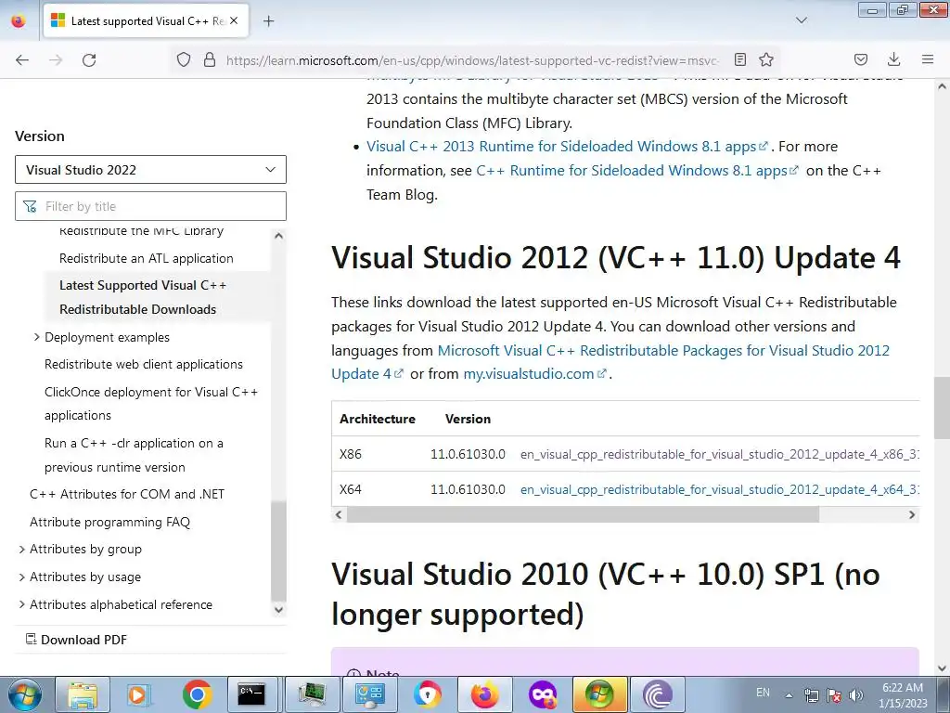The height and width of the screenshot is (713, 950).
Task: Open Run a C++ -clr application page
Action: click(134, 455)
